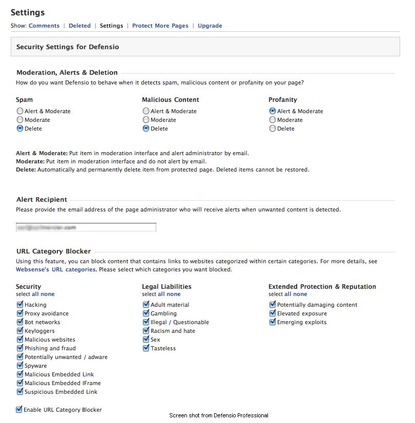Toggle Illegal / Questionable checkbox

pos(146,322)
